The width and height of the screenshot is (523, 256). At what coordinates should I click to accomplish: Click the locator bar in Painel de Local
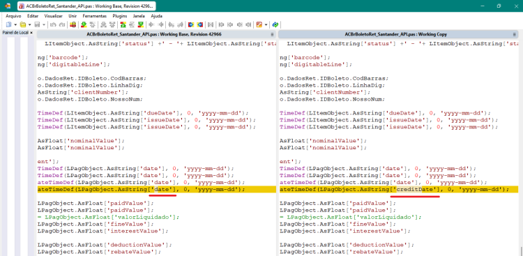tap(17, 147)
